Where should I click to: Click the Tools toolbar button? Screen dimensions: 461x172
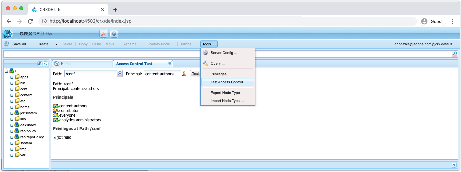[x=207, y=44]
